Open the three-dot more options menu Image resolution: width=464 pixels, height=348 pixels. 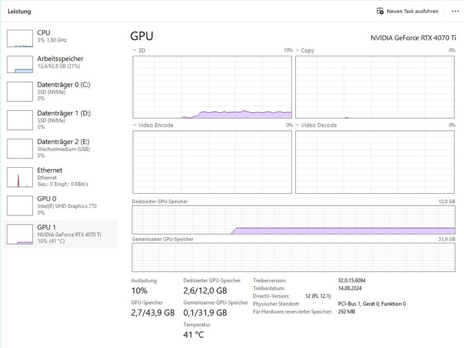455,11
